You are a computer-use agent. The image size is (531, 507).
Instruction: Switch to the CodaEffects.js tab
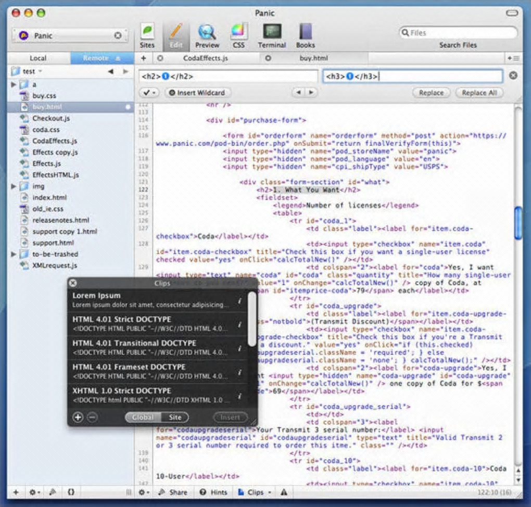pyautogui.click(x=205, y=58)
